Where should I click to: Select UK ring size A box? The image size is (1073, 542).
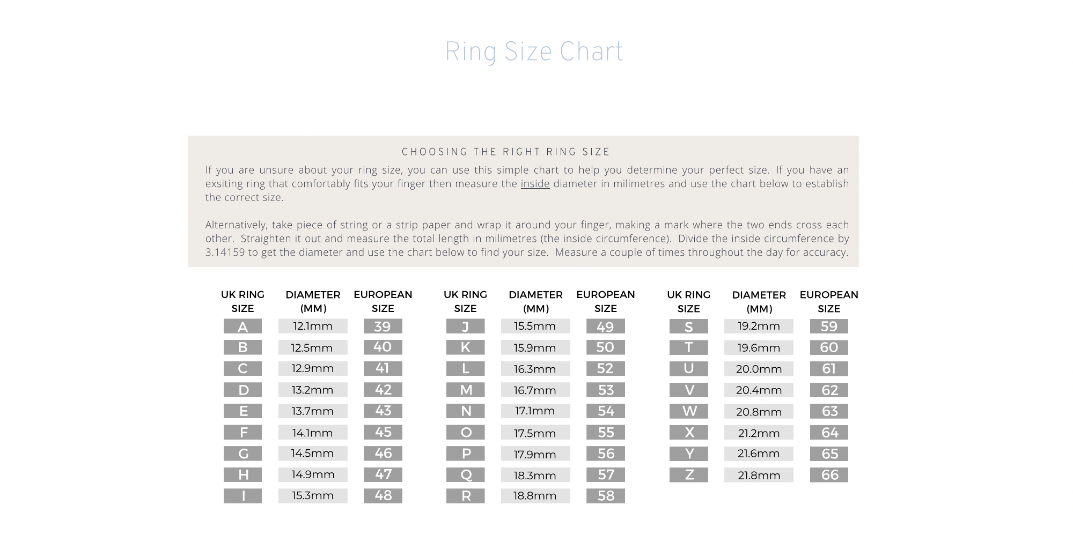(x=242, y=326)
